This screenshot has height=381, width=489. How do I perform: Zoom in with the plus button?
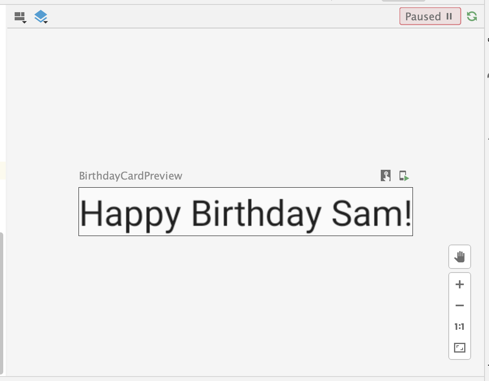coord(460,284)
